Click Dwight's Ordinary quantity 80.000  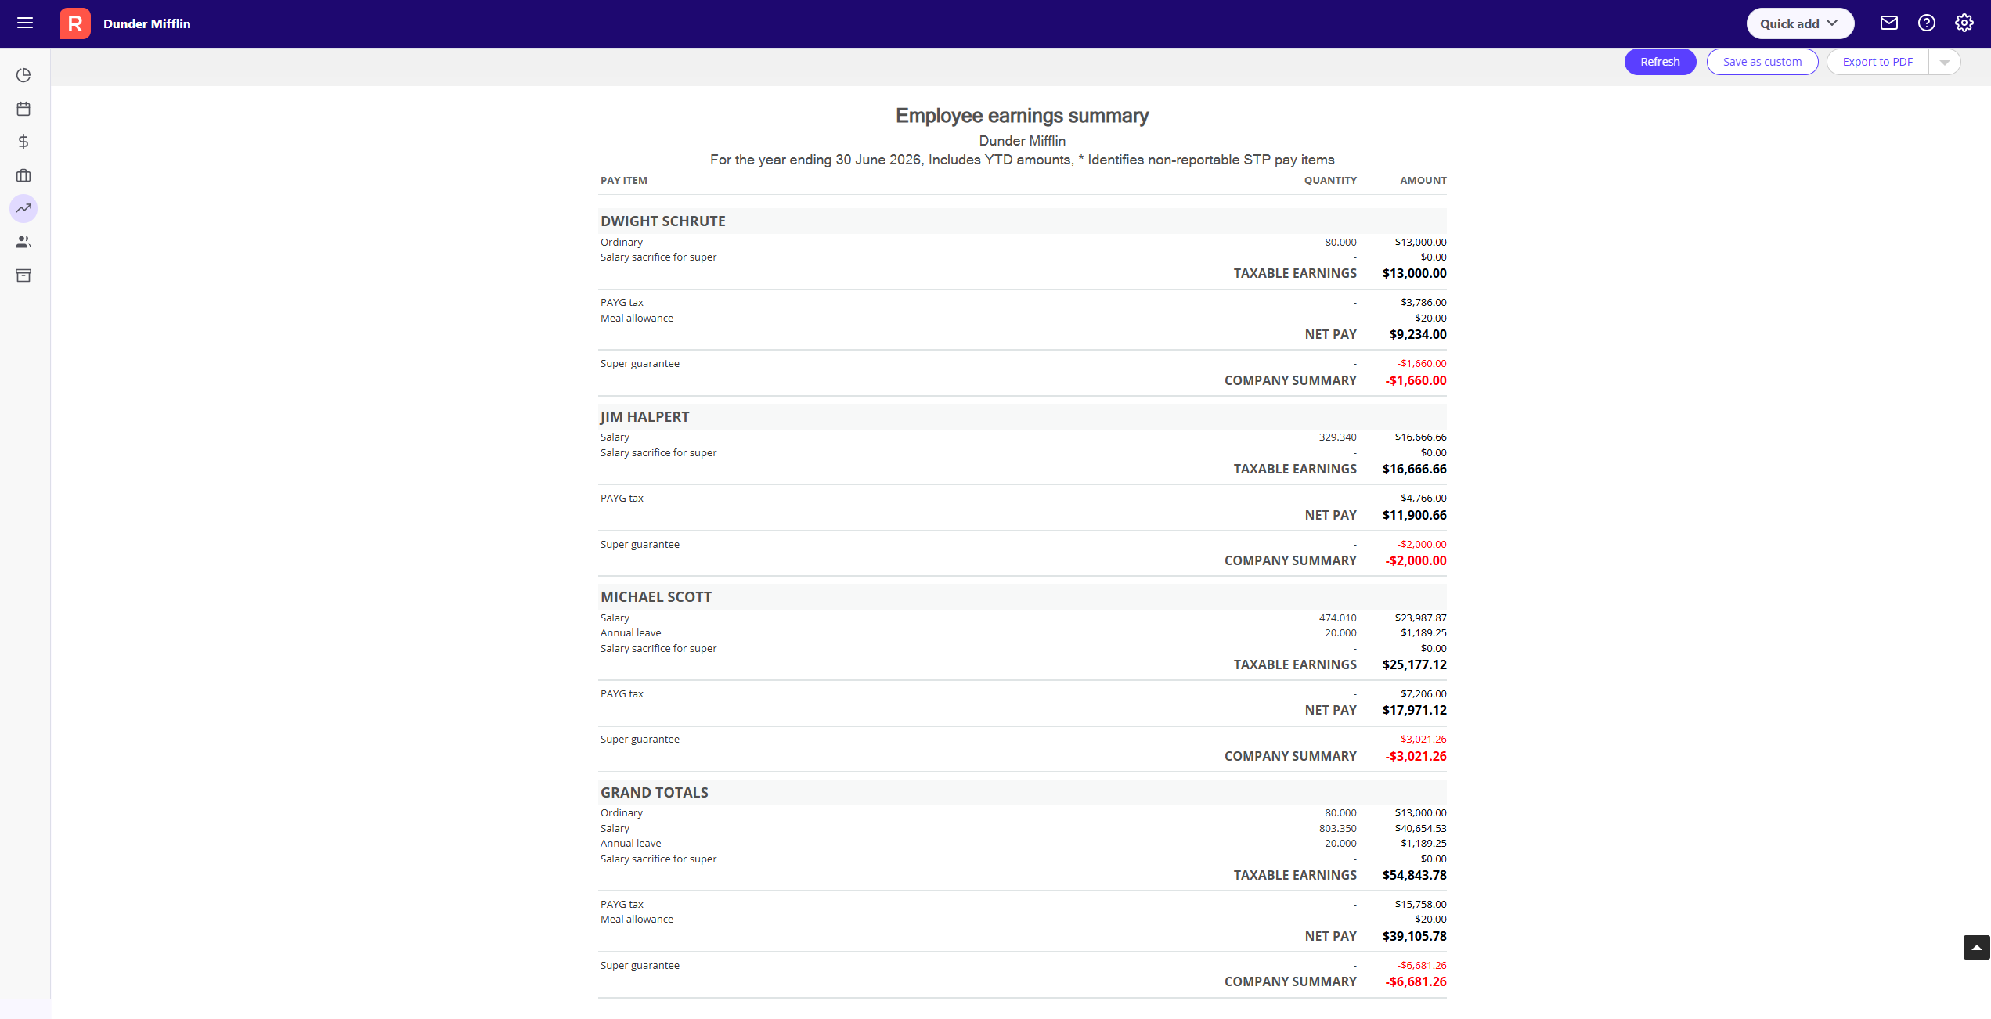[1341, 243]
